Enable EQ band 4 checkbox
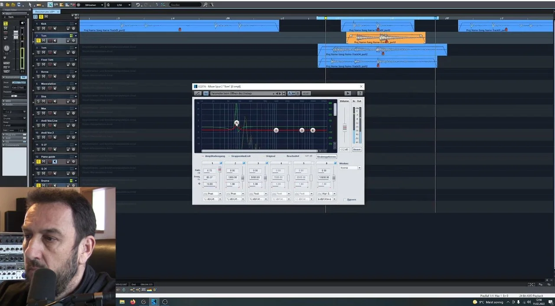The width and height of the screenshot is (555, 306). [x=290, y=163]
